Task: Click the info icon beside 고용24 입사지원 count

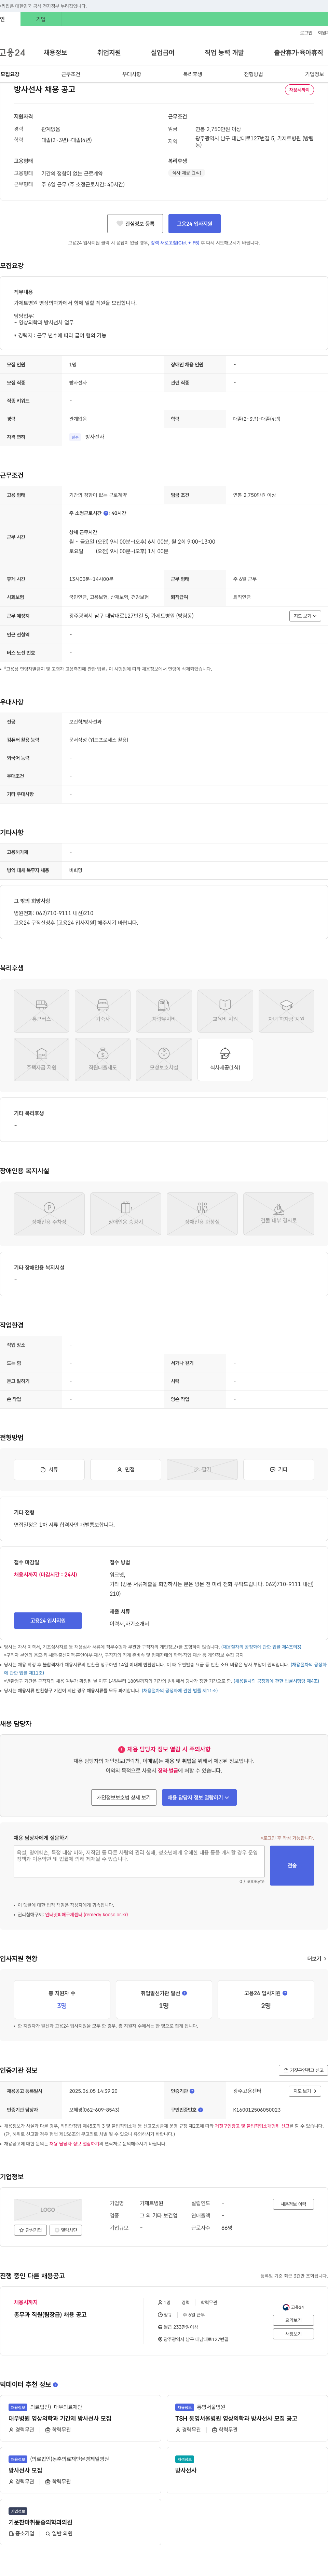Action: (285, 1993)
